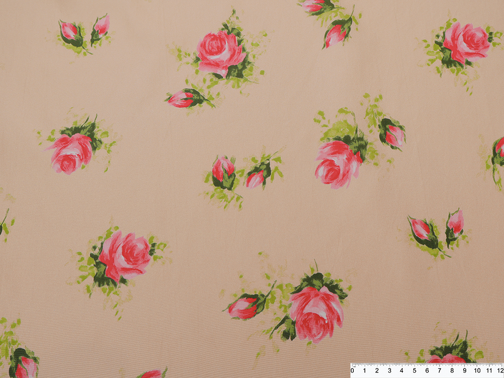The width and height of the screenshot is (504, 378).
Task: Click the large drooping rose right of center
Action: pyautogui.click(x=336, y=163)
